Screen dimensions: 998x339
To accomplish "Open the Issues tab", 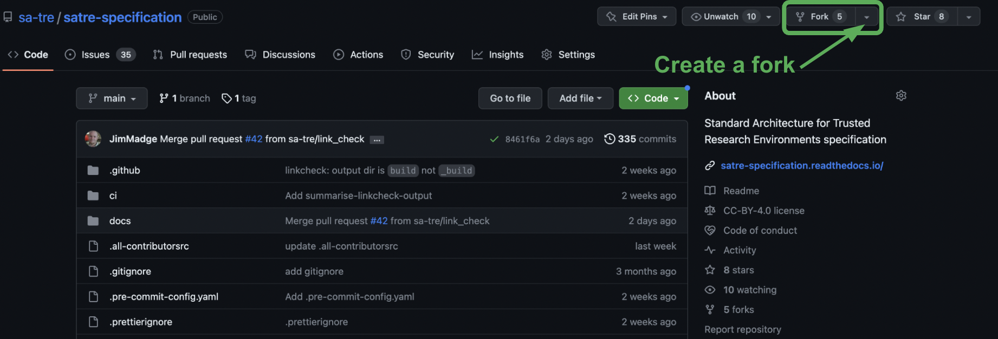I will pyautogui.click(x=100, y=55).
